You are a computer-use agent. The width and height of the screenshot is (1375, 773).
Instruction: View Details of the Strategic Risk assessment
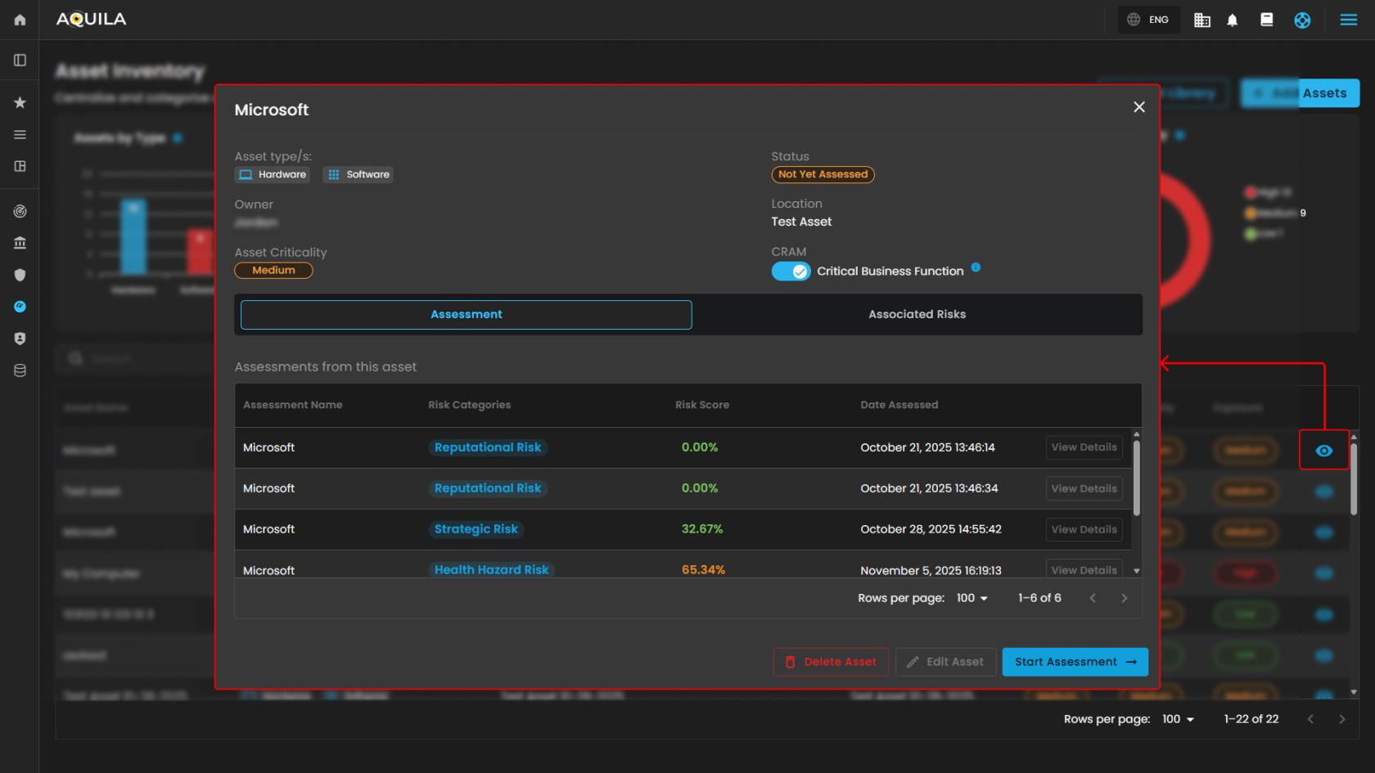pyautogui.click(x=1084, y=529)
